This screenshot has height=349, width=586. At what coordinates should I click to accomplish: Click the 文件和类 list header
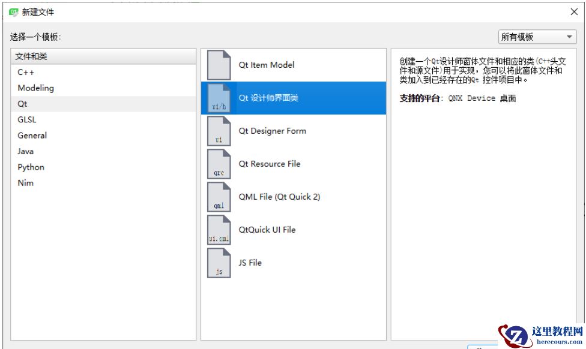tap(103, 56)
